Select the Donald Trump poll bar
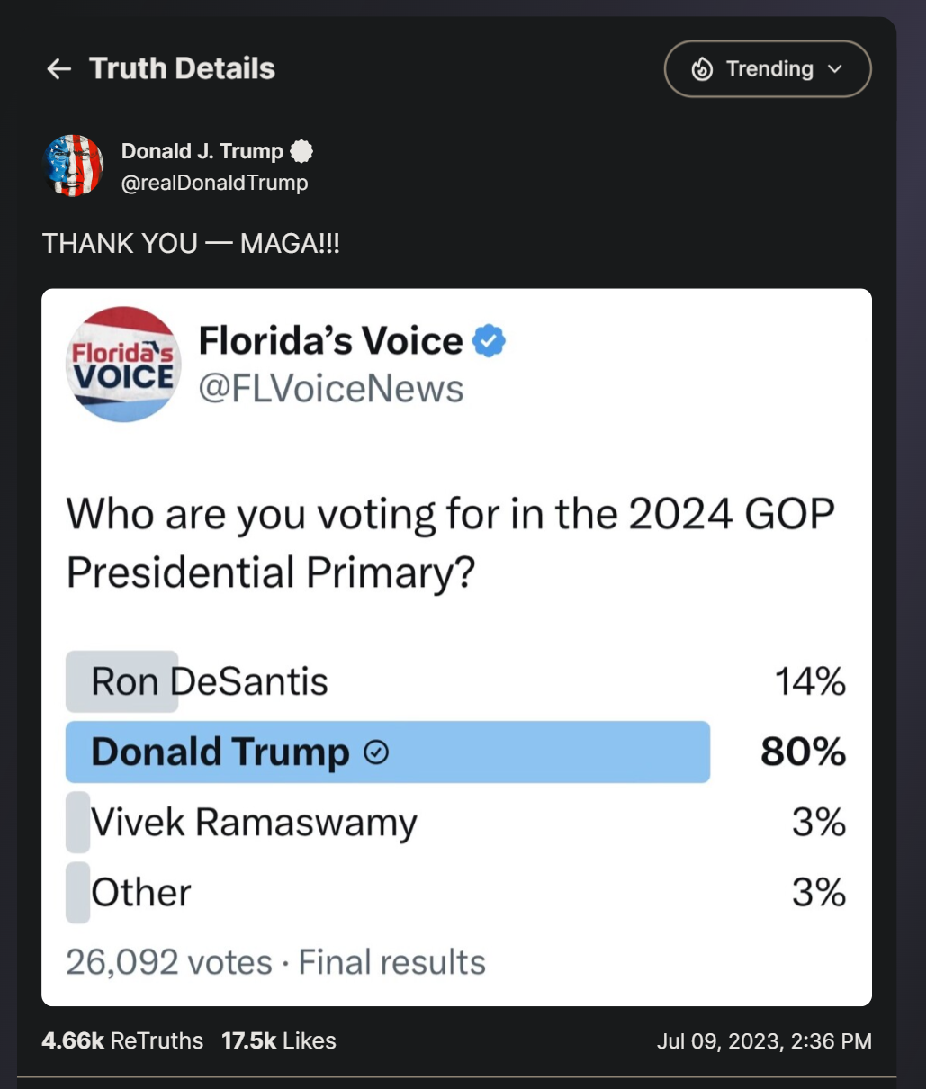The height and width of the screenshot is (1089, 926). (x=388, y=751)
